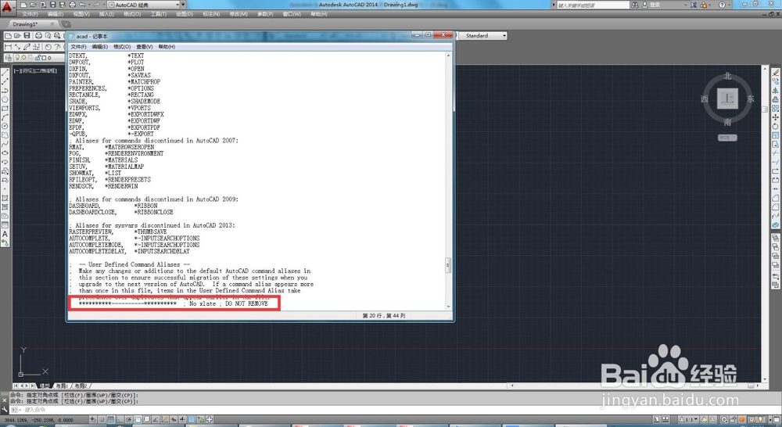Open 帮助(H) menu in Notepad
The width and height of the screenshot is (782, 427).
click(x=167, y=46)
